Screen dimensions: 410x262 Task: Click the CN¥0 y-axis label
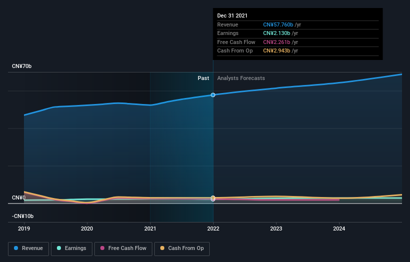(18, 197)
